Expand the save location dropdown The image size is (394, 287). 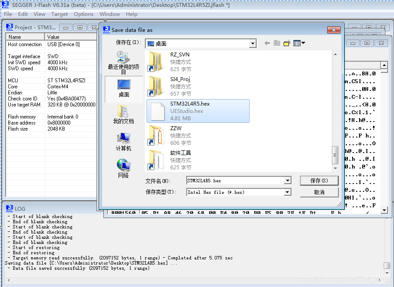[x=253, y=44]
